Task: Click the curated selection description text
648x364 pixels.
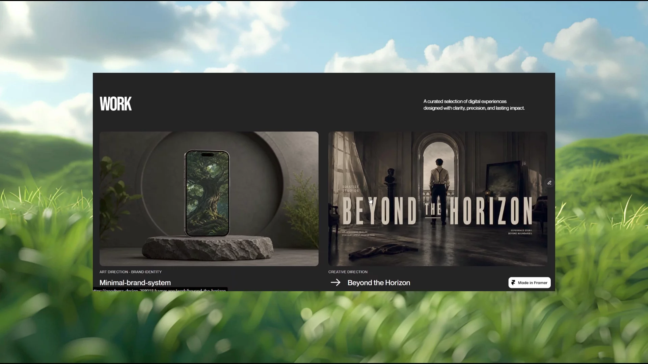Action: point(474,105)
